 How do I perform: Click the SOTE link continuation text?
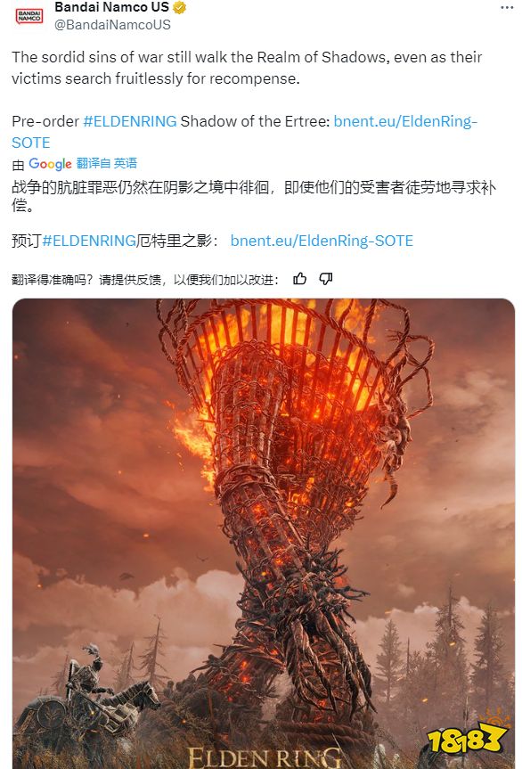tap(31, 143)
